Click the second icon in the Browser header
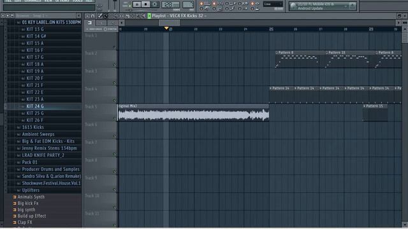This screenshot has height=229, width=408. tap(8, 16)
